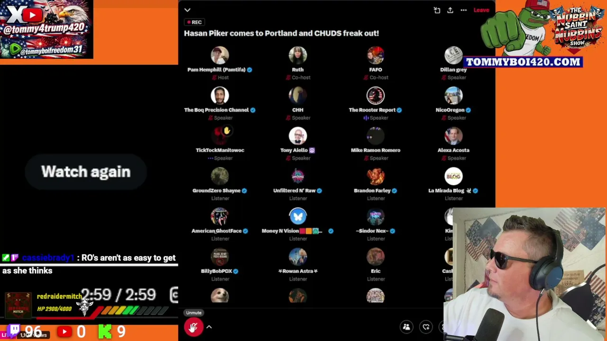Select the Space title mentioning Hasan Piker

pos(281,33)
